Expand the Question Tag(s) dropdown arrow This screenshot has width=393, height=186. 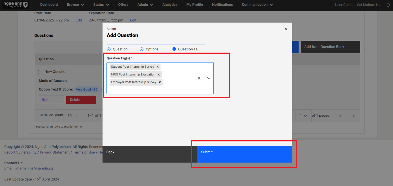pyautogui.click(x=209, y=78)
